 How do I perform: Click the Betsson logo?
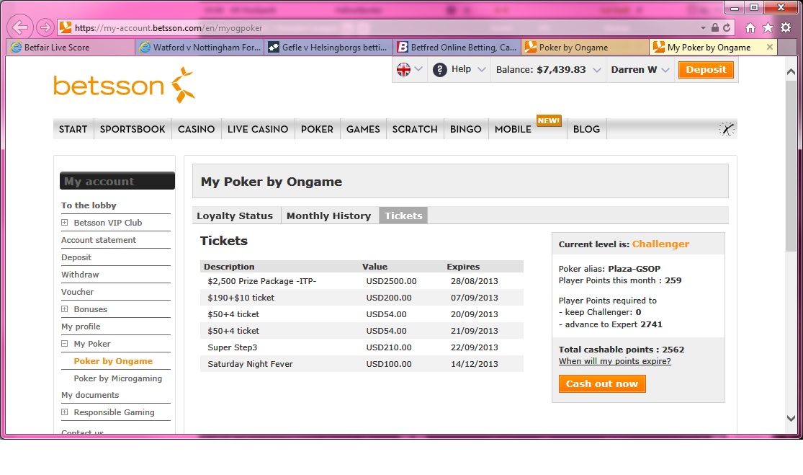[x=124, y=85]
